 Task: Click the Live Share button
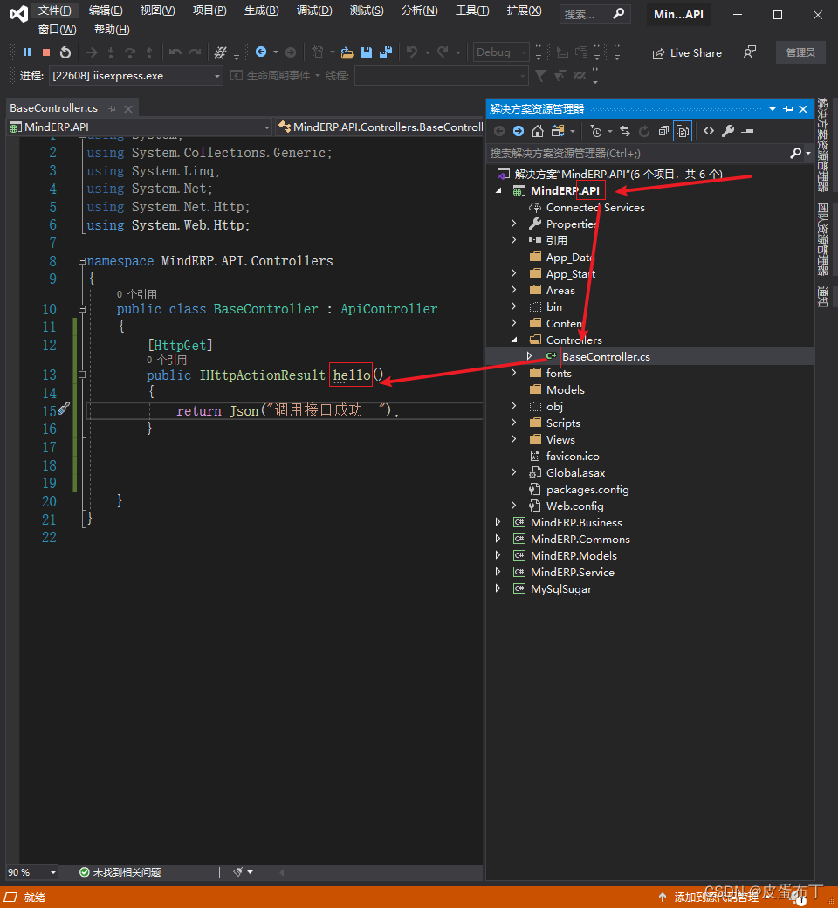[687, 52]
